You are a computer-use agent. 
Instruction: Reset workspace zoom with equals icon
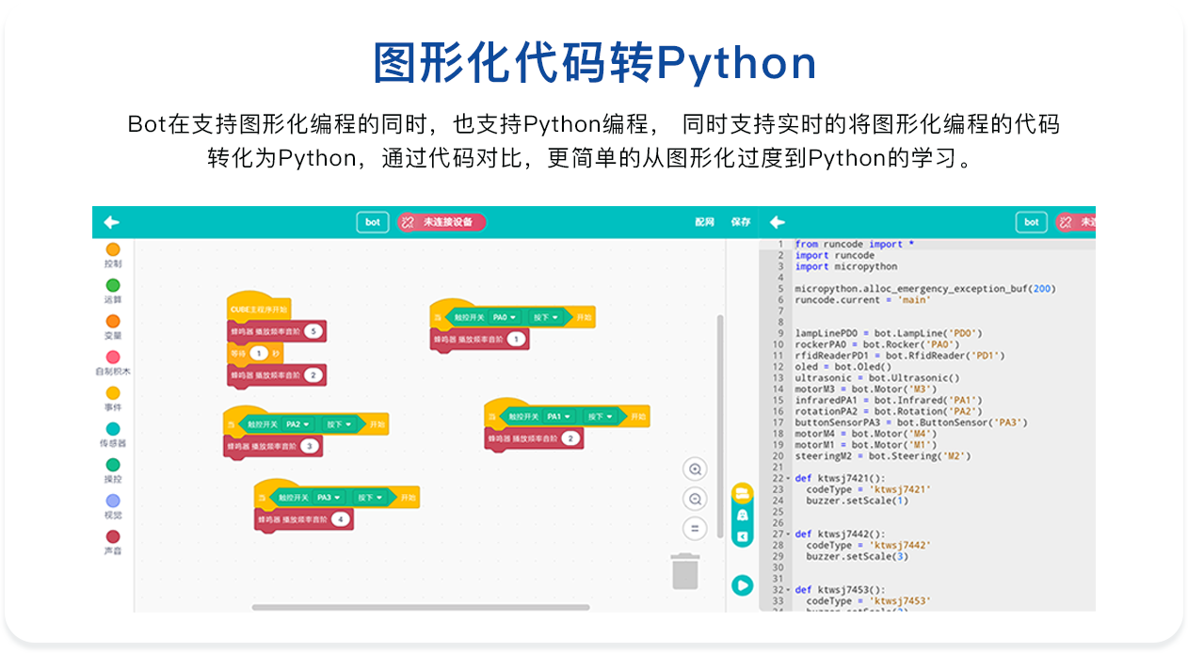point(695,529)
